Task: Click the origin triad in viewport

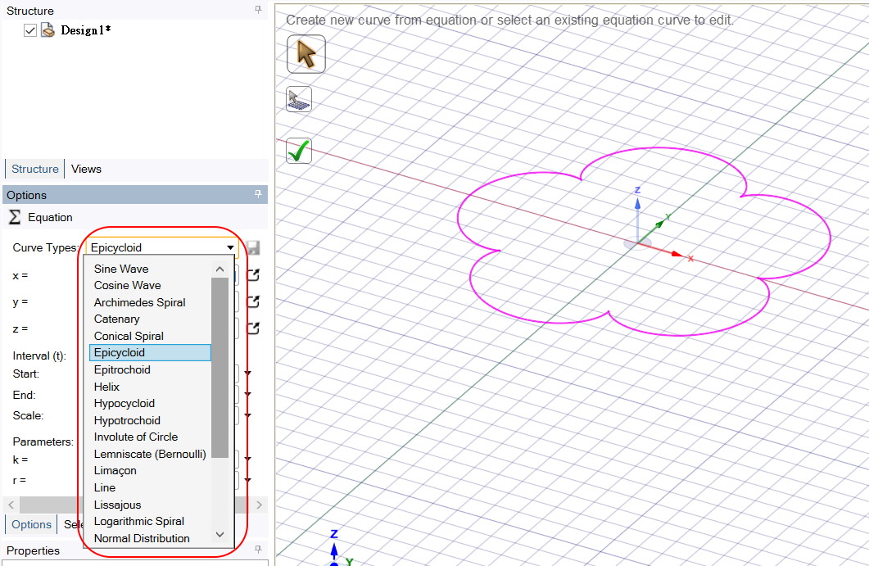Action: point(638,242)
